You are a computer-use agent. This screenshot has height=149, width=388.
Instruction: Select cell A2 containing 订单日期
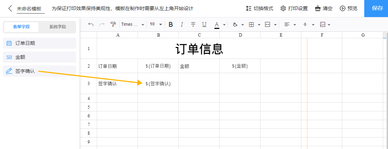118,66
